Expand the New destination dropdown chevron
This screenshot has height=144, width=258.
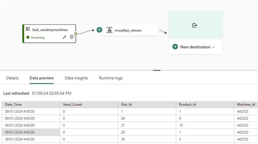pyautogui.click(x=213, y=47)
